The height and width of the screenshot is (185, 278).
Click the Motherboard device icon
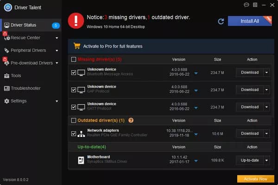tap(81, 160)
